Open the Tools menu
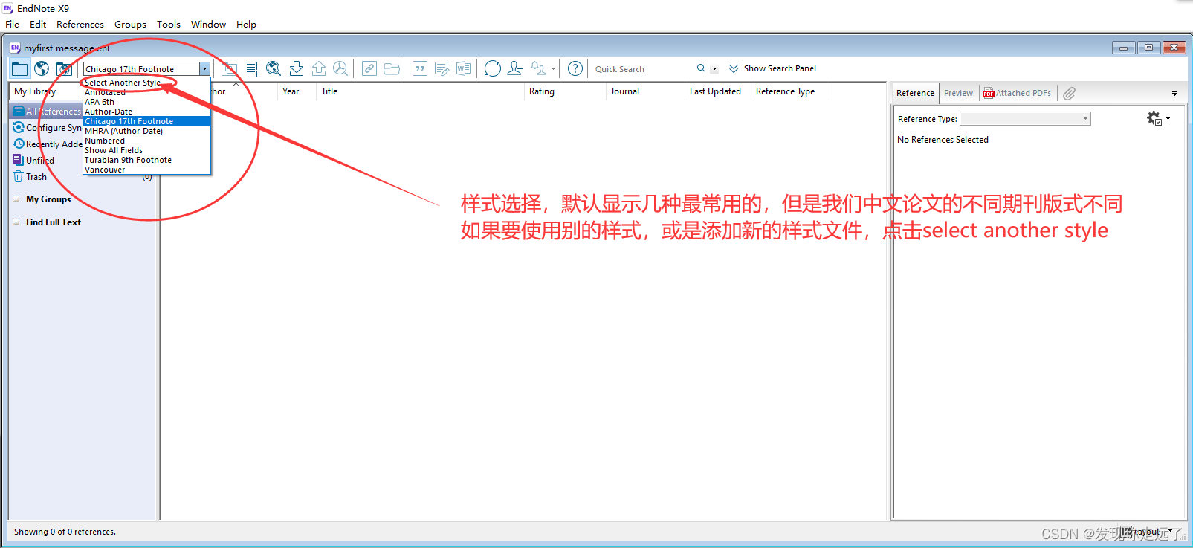The width and height of the screenshot is (1193, 548). [x=169, y=25]
